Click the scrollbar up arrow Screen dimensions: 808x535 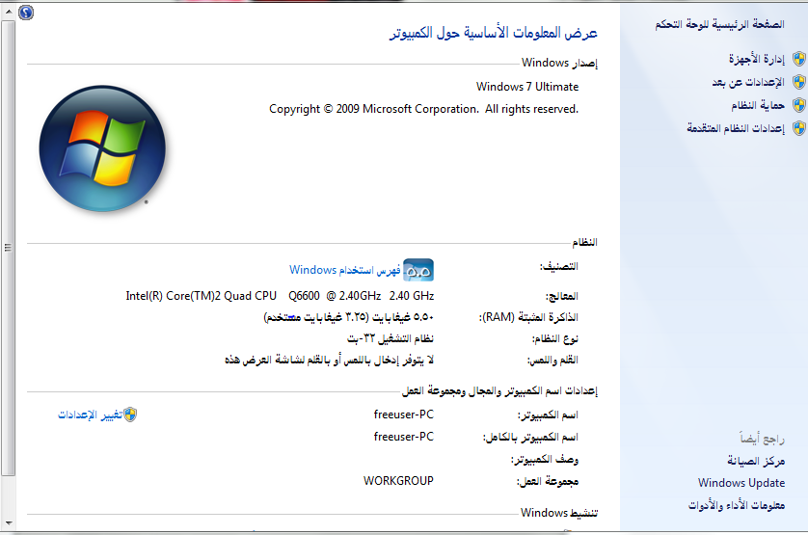9,11
